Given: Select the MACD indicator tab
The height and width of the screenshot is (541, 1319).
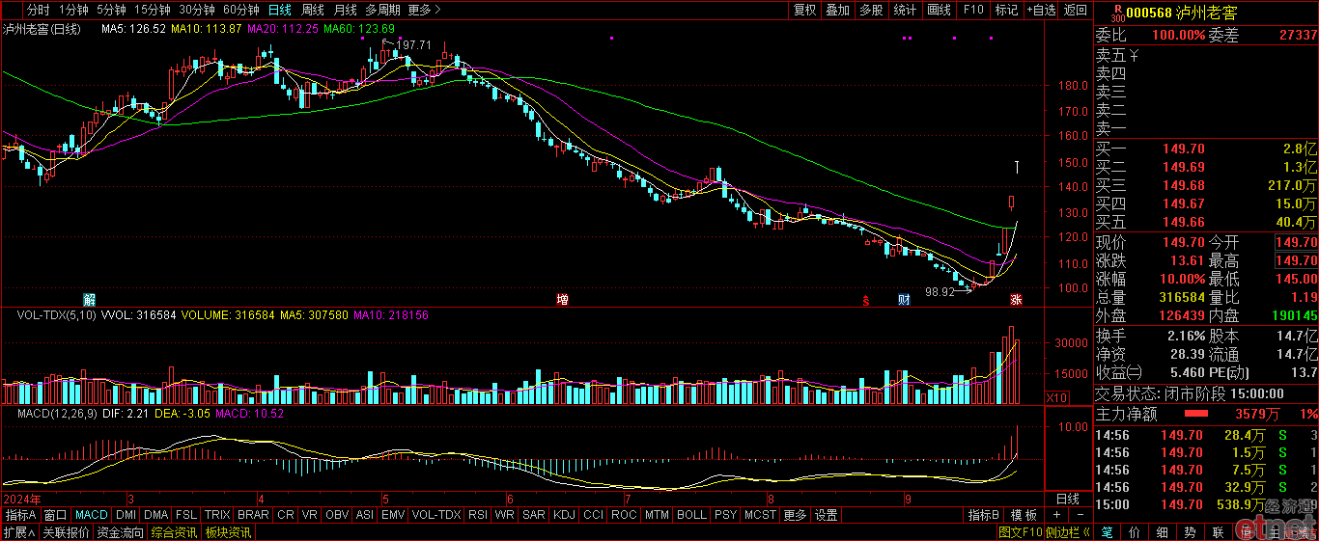Looking at the screenshot, I should pyautogui.click(x=92, y=515).
